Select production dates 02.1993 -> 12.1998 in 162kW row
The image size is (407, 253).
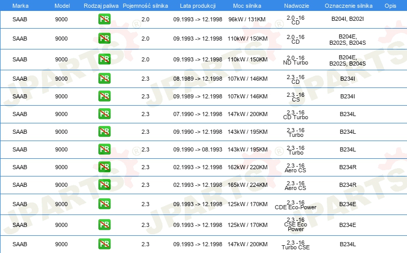198,167
